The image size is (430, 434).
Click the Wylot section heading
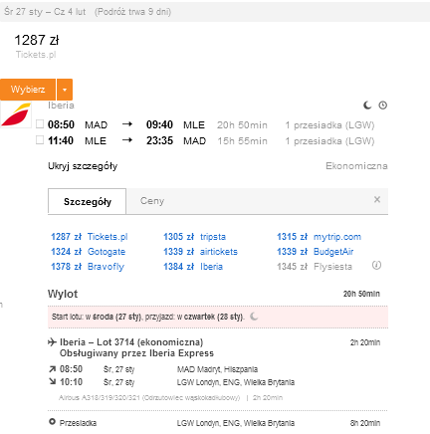63,294
